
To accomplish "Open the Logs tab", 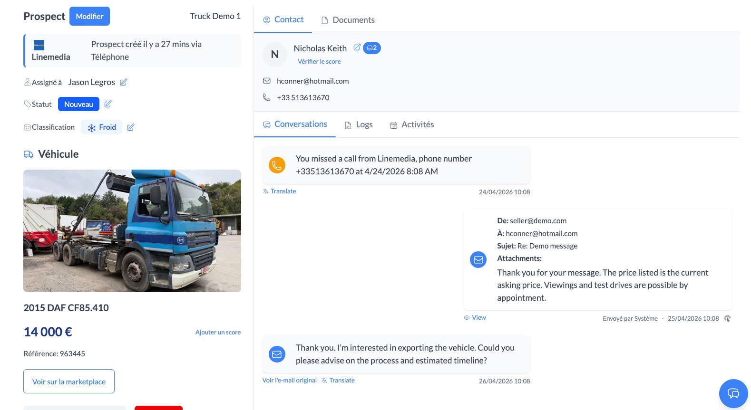I will (x=359, y=124).
